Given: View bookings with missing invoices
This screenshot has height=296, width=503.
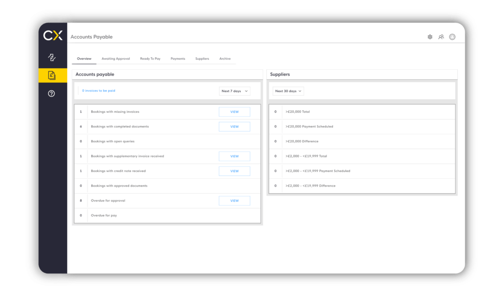Looking at the screenshot, I should (234, 112).
